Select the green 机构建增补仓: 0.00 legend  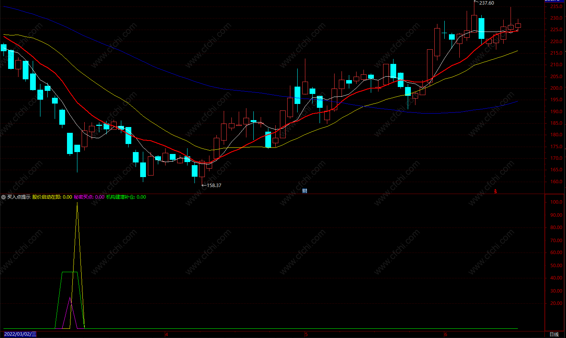pyautogui.click(x=126, y=197)
